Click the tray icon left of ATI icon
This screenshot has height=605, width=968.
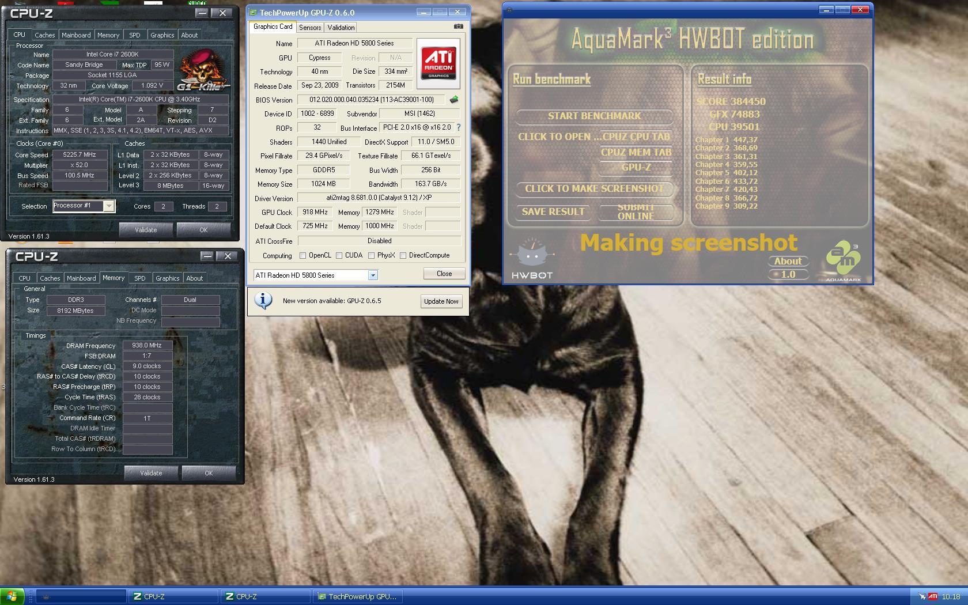[922, 596]
